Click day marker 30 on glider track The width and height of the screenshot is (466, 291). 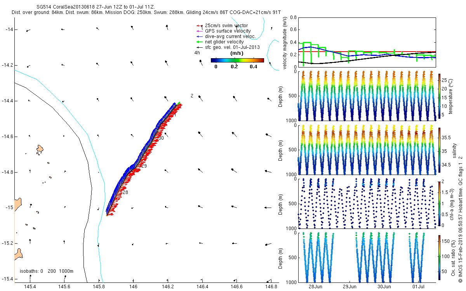tap(161, 138)
